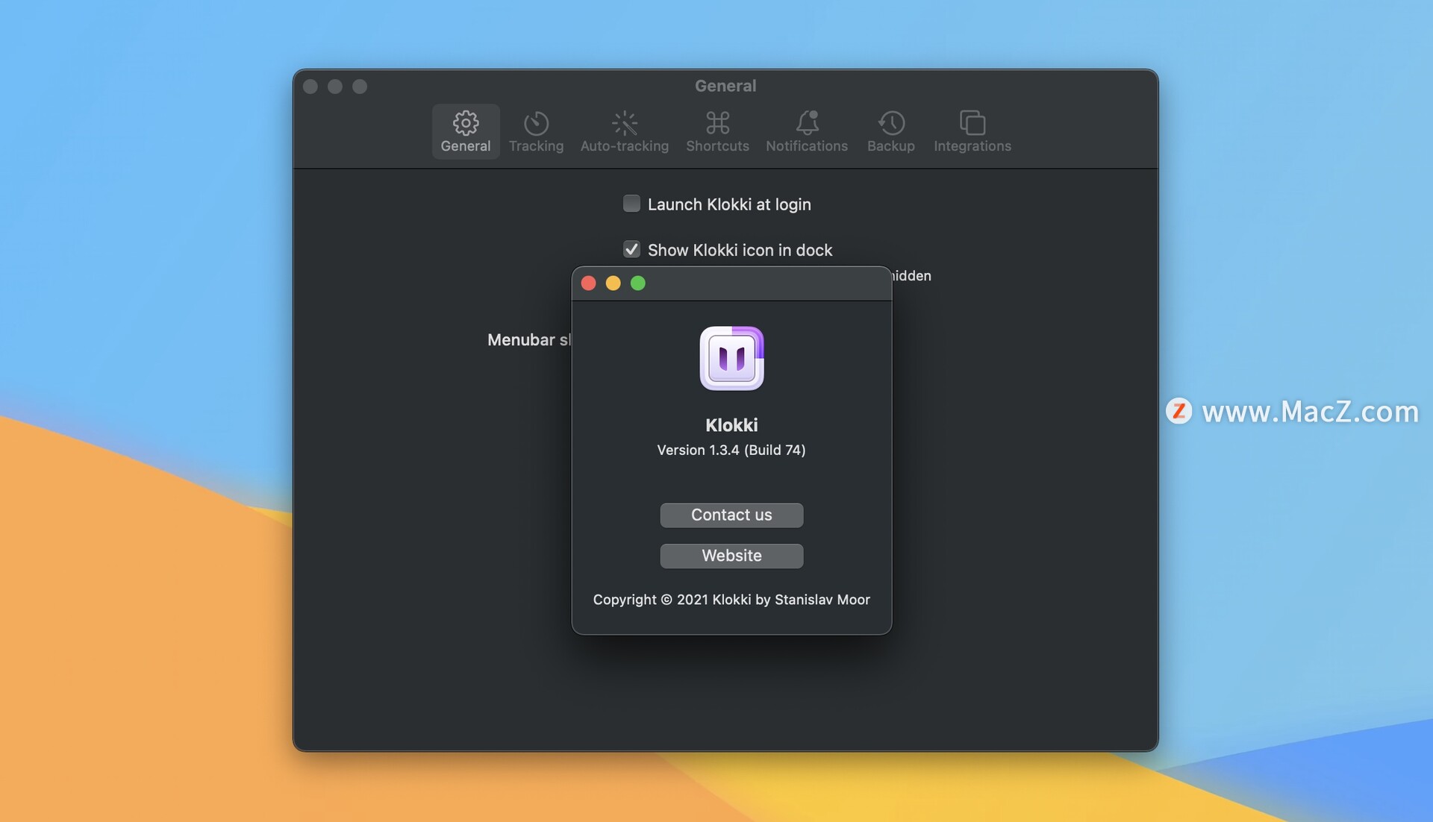The image size is (1433, 822).
Task: Open the Backup tab
Action: point(890,131)
